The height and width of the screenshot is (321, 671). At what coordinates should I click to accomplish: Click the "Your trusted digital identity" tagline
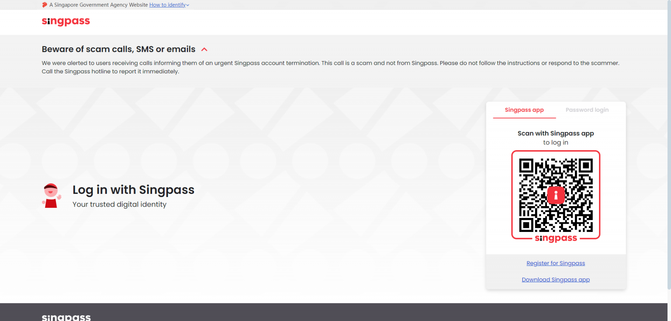pos(119,204)
